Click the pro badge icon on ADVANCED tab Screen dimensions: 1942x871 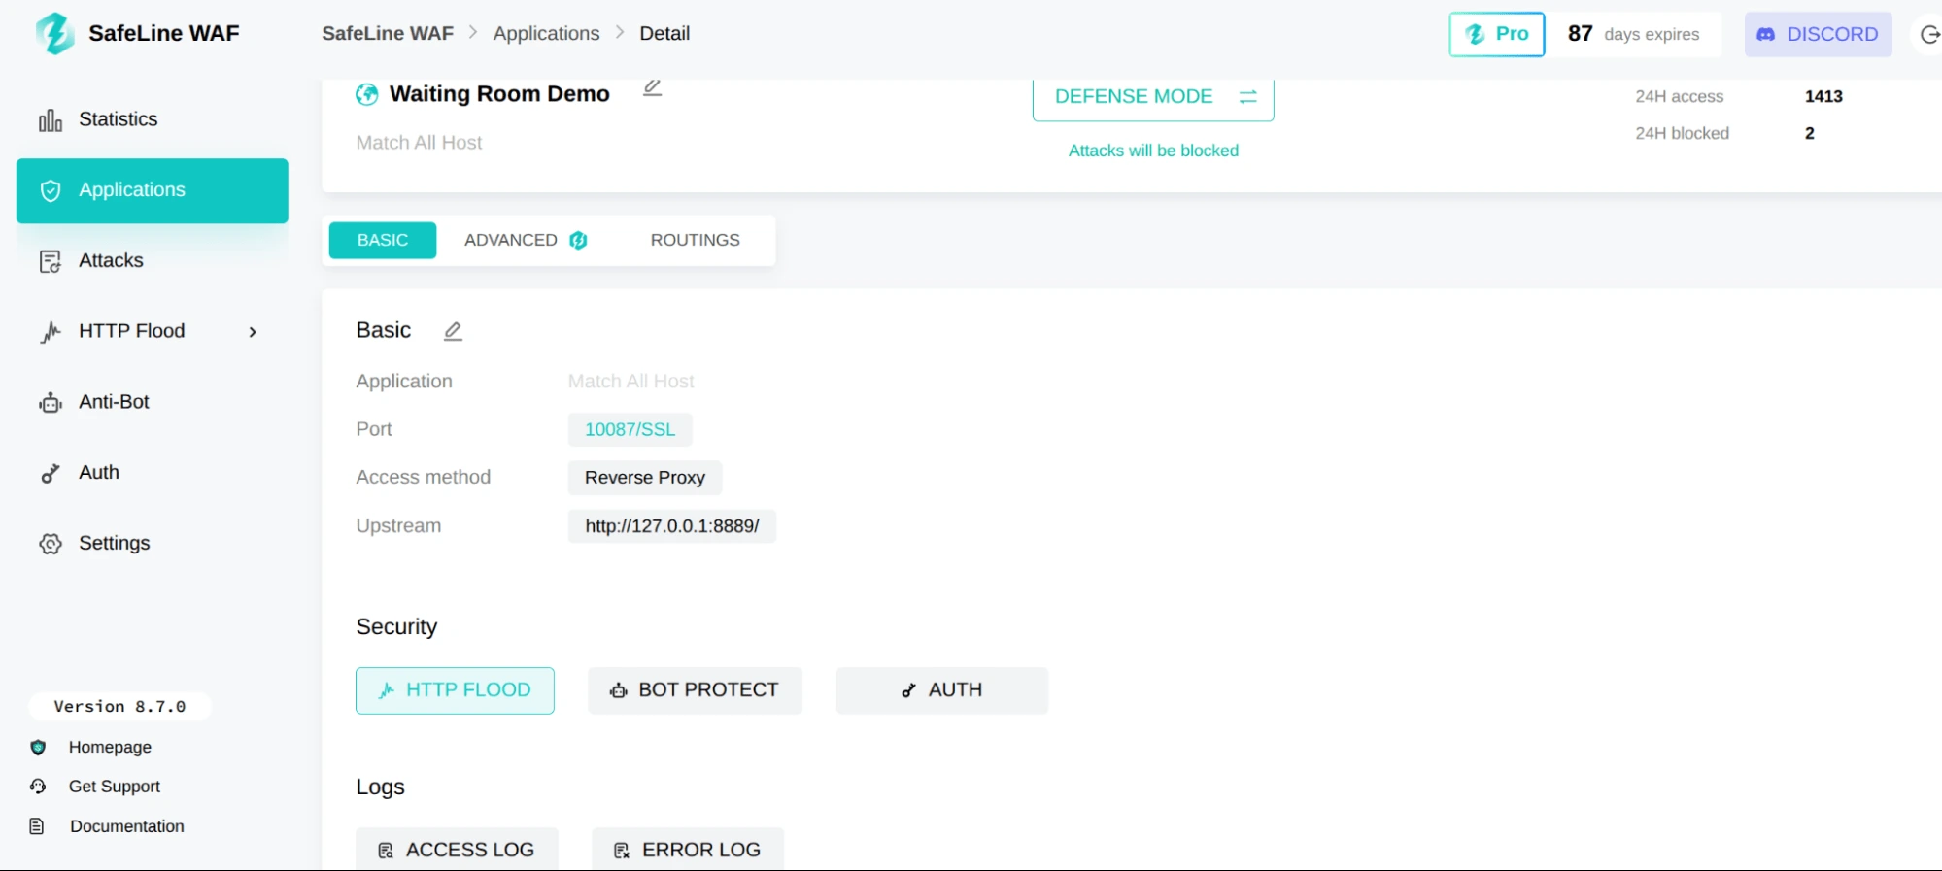pos(578,240)
